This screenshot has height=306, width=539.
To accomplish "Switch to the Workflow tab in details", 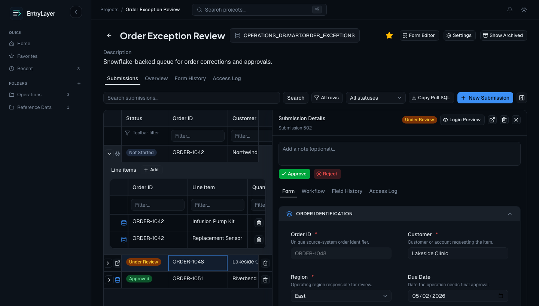I will point(313,191).
